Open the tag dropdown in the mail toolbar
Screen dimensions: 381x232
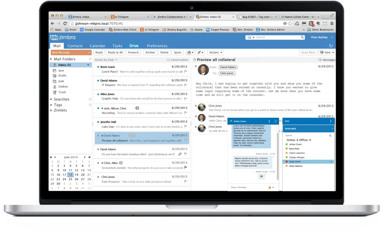[200, 52]
